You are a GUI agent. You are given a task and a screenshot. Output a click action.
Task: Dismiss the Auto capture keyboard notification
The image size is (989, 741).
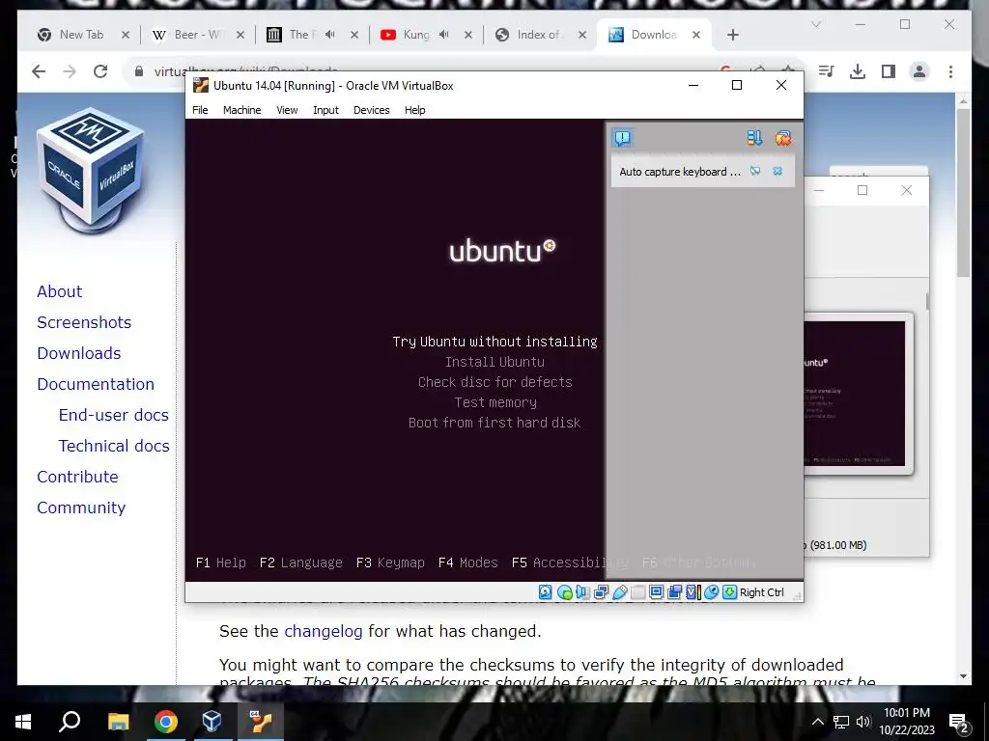(x=777, y=172)
